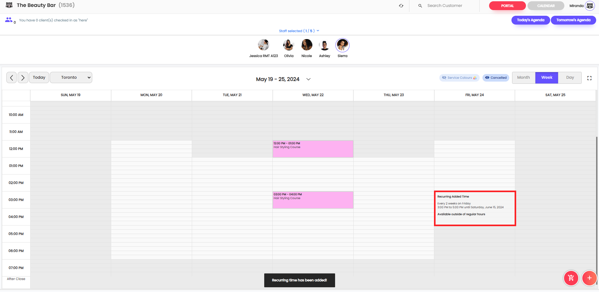
Task: Select staff member Olivia
Action: tap(288, 45)
